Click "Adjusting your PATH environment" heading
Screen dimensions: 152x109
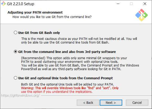[35, 13]
